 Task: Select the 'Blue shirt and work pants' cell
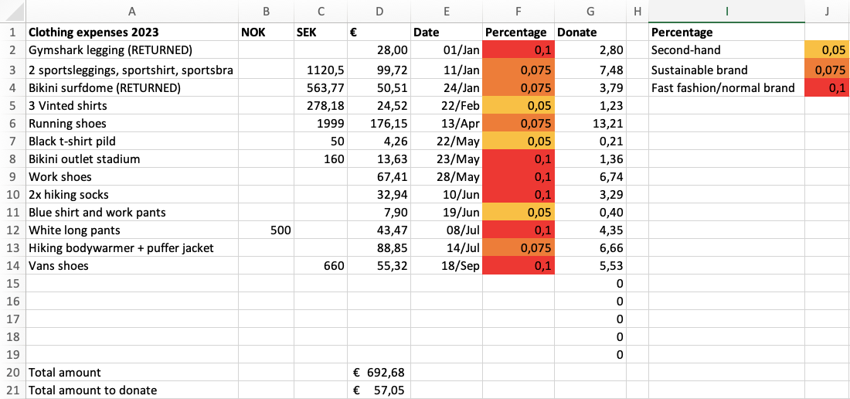[x=131, y=213]
